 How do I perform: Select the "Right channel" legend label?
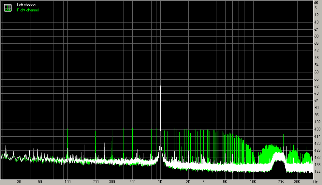pos(28,10)
